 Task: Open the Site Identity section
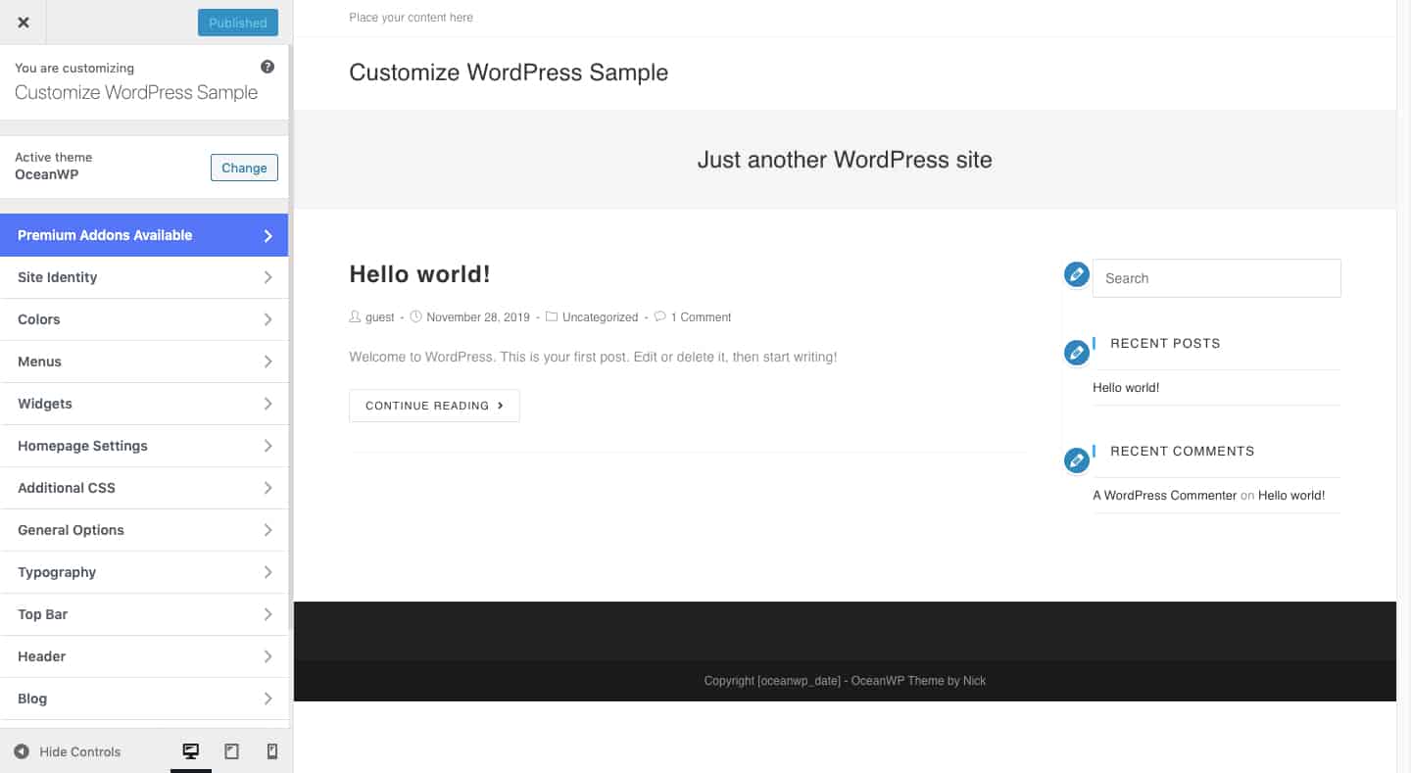tap(144, 277)
